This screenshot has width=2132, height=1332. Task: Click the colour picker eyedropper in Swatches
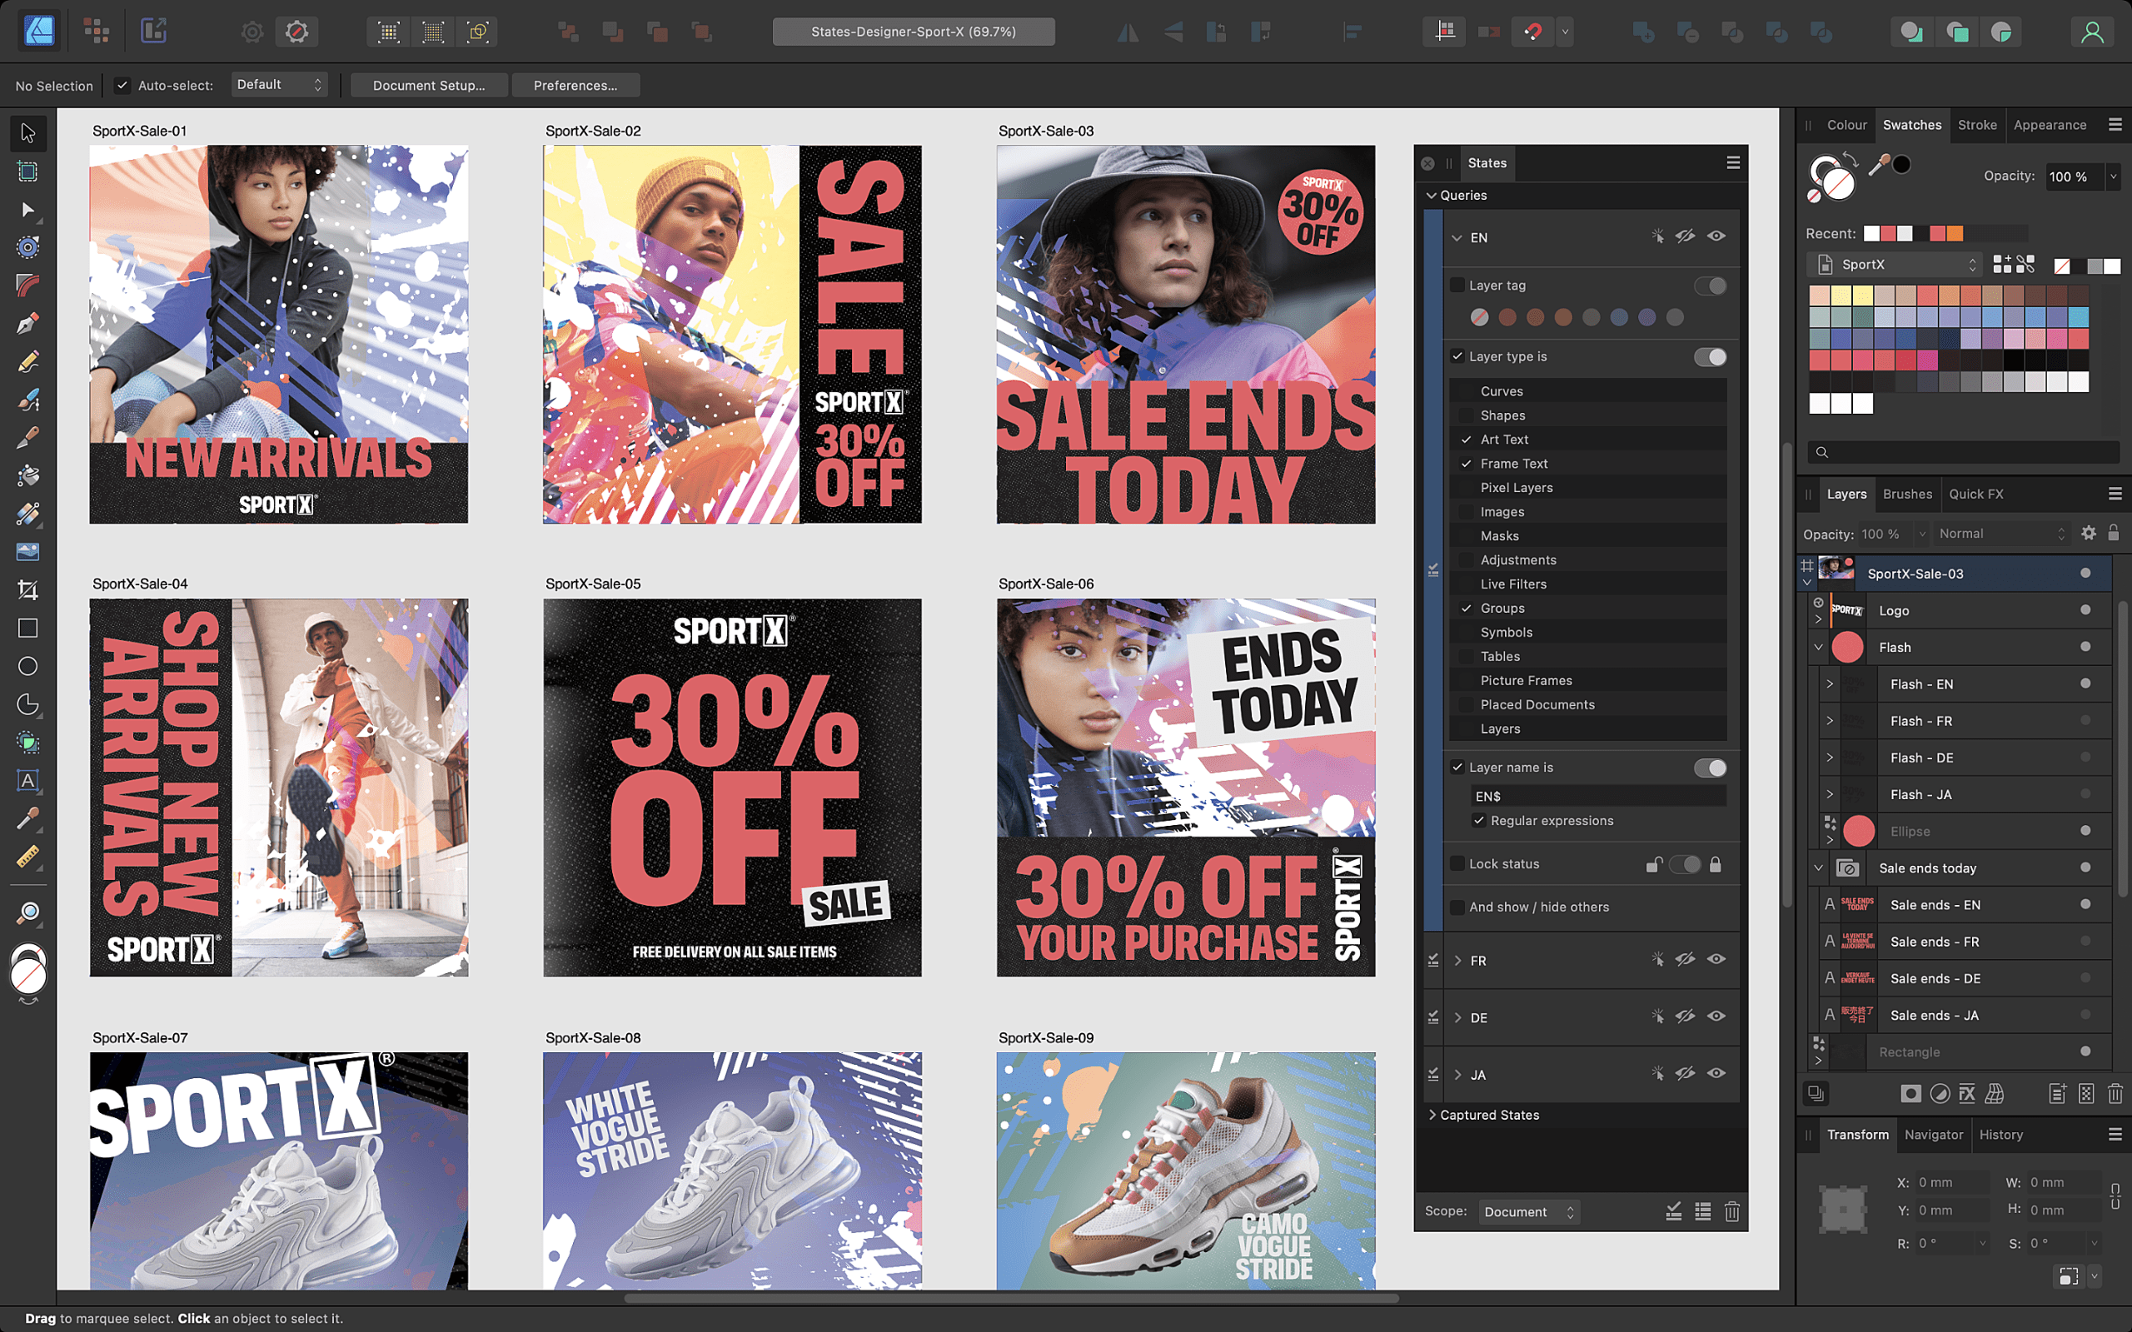click(x=1878, y=165)
